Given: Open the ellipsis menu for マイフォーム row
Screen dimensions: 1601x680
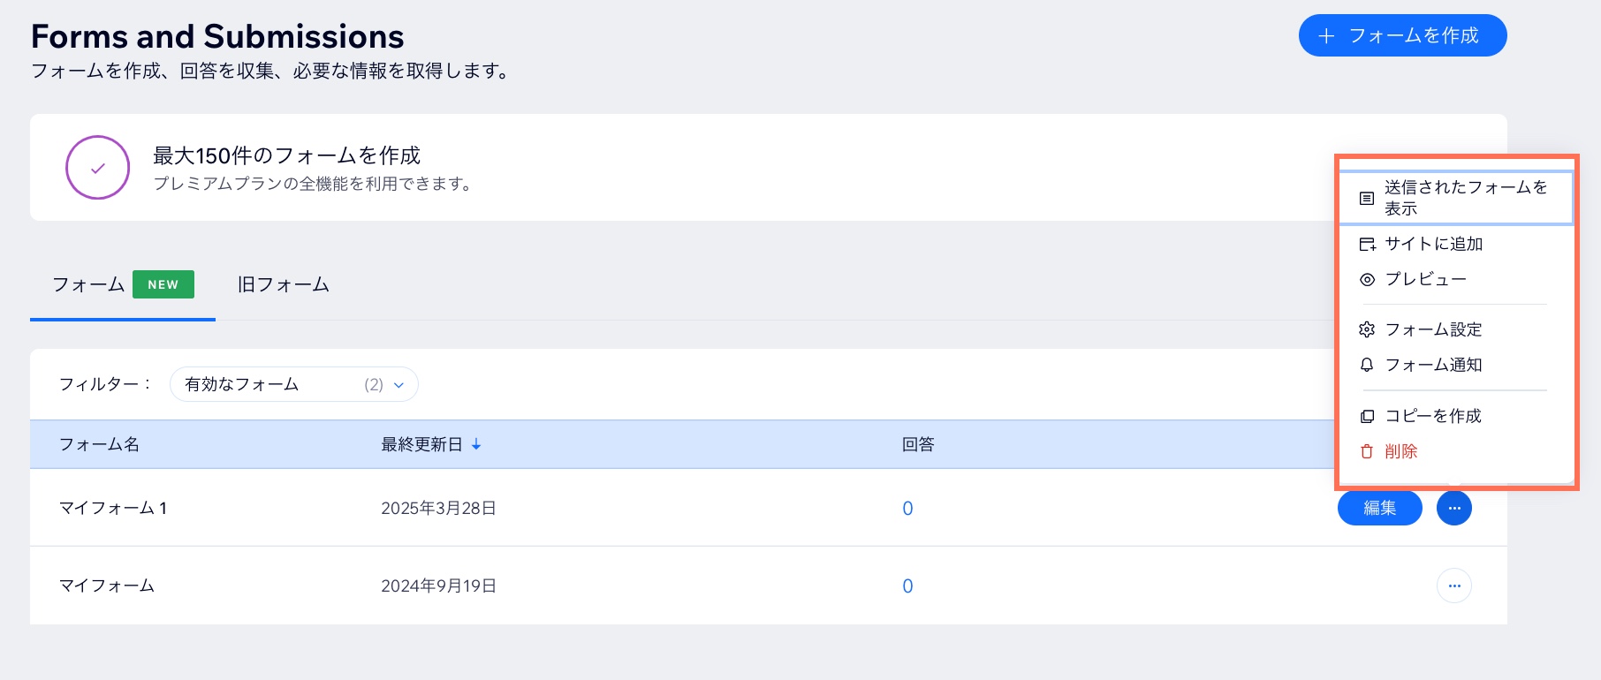Looking at the screenshot, I should 1455,585.
